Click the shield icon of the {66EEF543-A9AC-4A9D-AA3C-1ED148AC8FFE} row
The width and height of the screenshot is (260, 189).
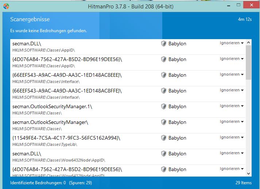pyautogui.click(x=164, y=91)
